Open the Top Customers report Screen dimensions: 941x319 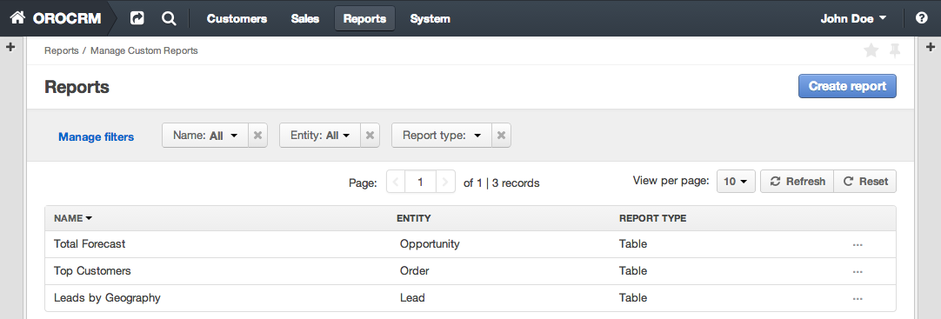[92, 271]
